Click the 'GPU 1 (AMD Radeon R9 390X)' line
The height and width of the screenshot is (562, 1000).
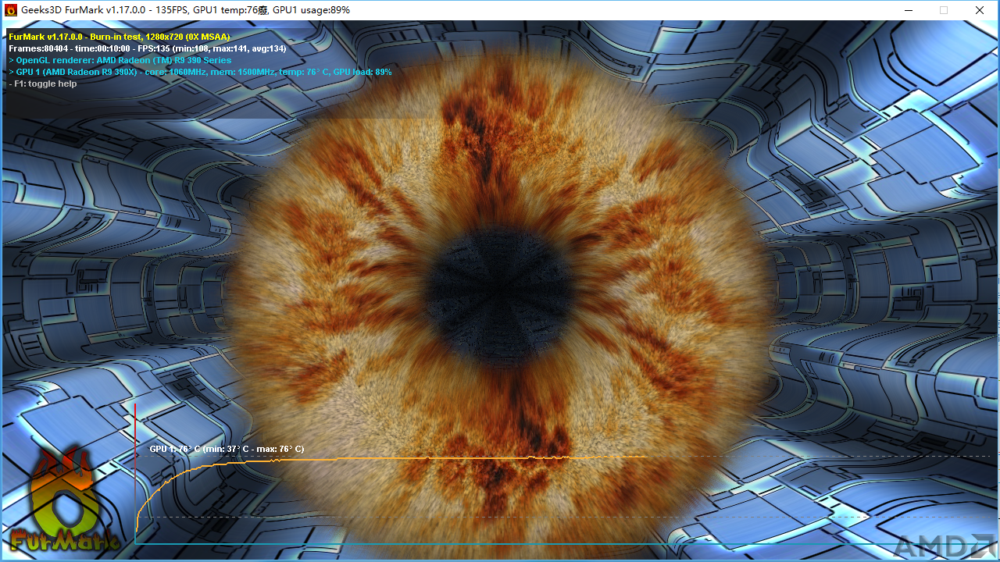[200, 72]
